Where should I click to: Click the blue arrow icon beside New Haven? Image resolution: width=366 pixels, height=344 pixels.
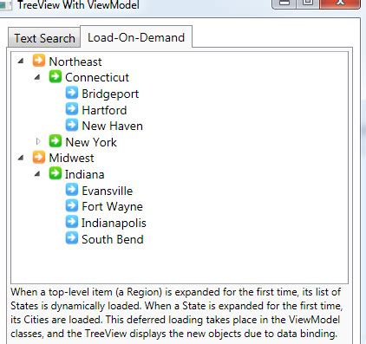click(72, 125)
